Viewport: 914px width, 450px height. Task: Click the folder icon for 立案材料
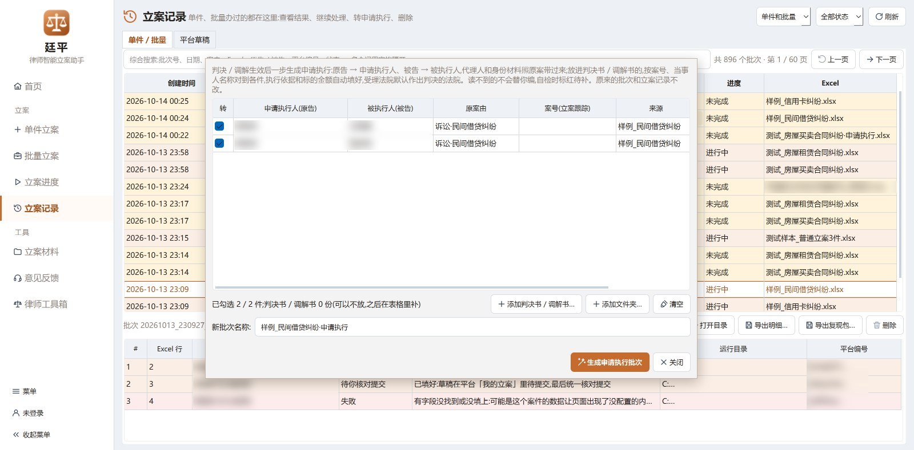tap(18, 252)
